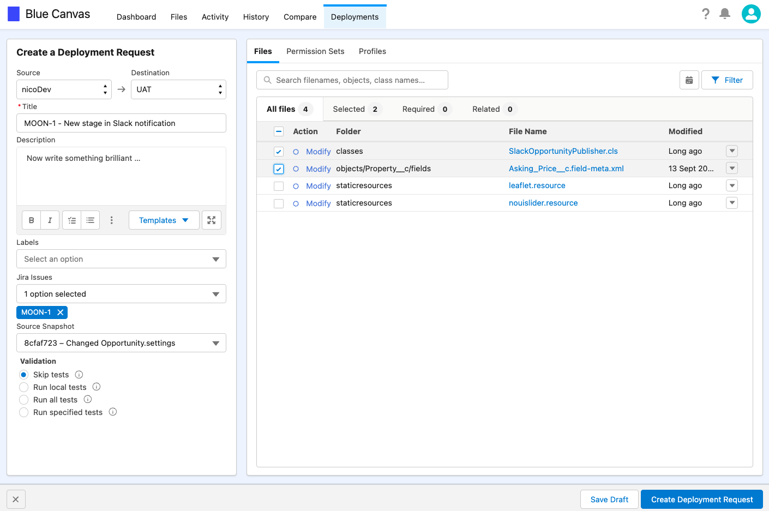
Task: Show info for Run all tests
Action: [x=88, y=399]
